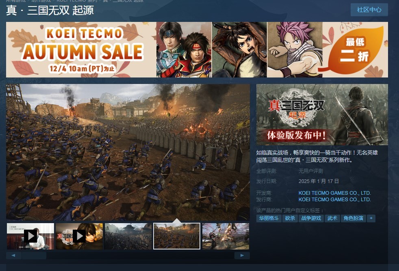The height and width of the screenshot is (271, 399).
Task: Select the 战争游戏 tag
Action: coord(311,218)
